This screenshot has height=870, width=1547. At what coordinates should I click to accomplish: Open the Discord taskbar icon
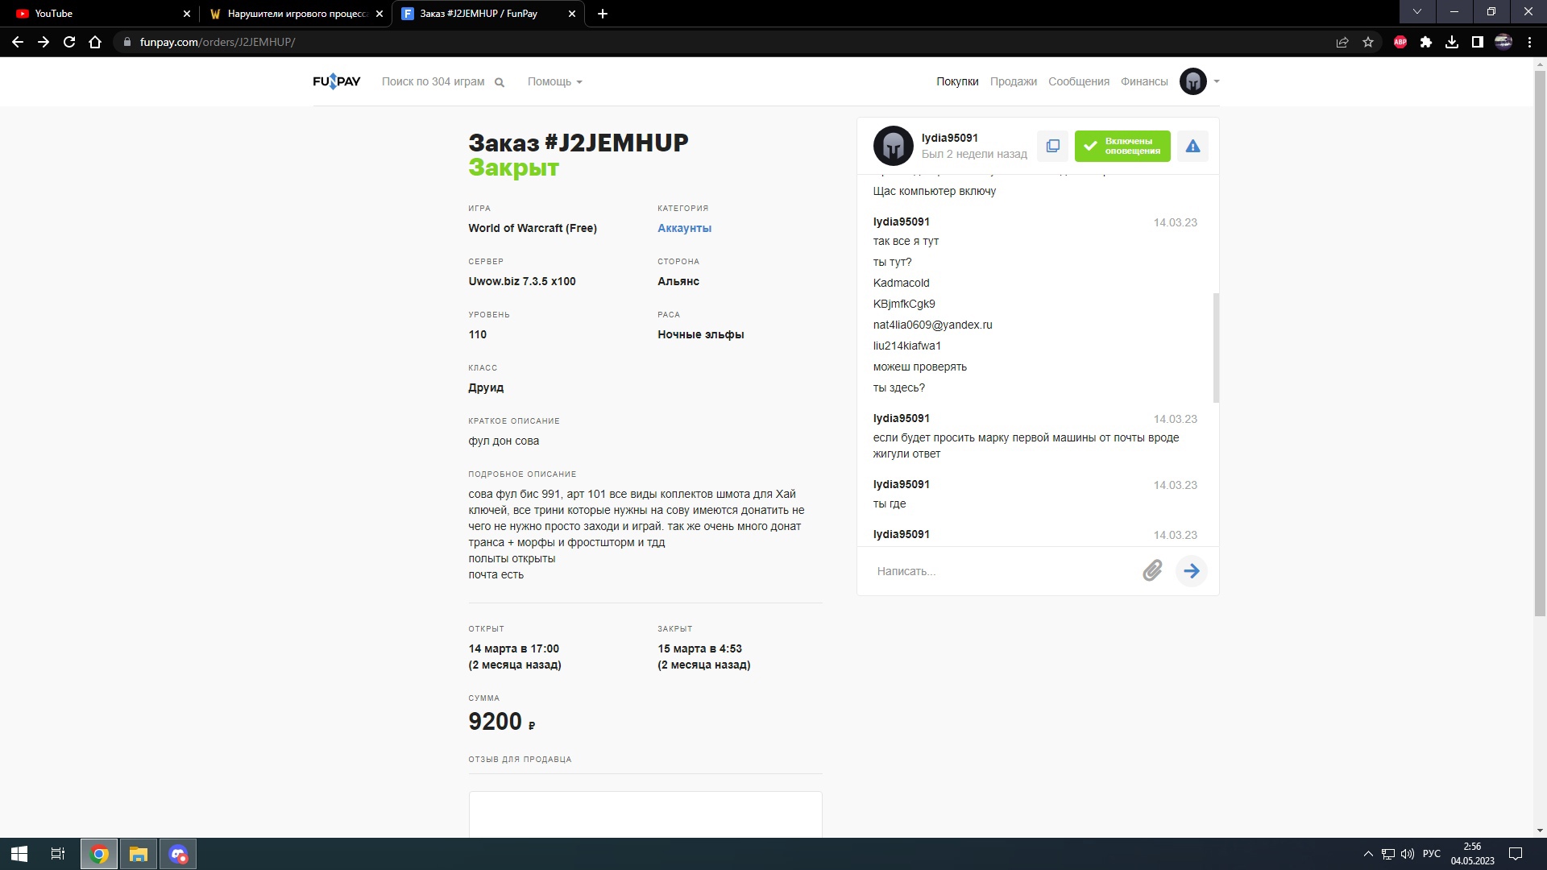tap(178, 854)
